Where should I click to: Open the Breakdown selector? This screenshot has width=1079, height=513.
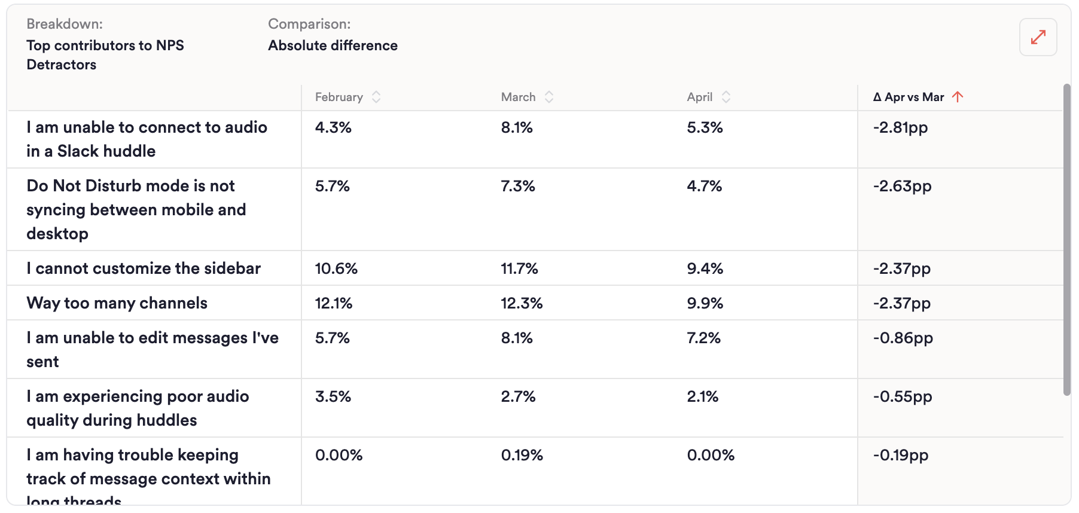coord(105,54)
